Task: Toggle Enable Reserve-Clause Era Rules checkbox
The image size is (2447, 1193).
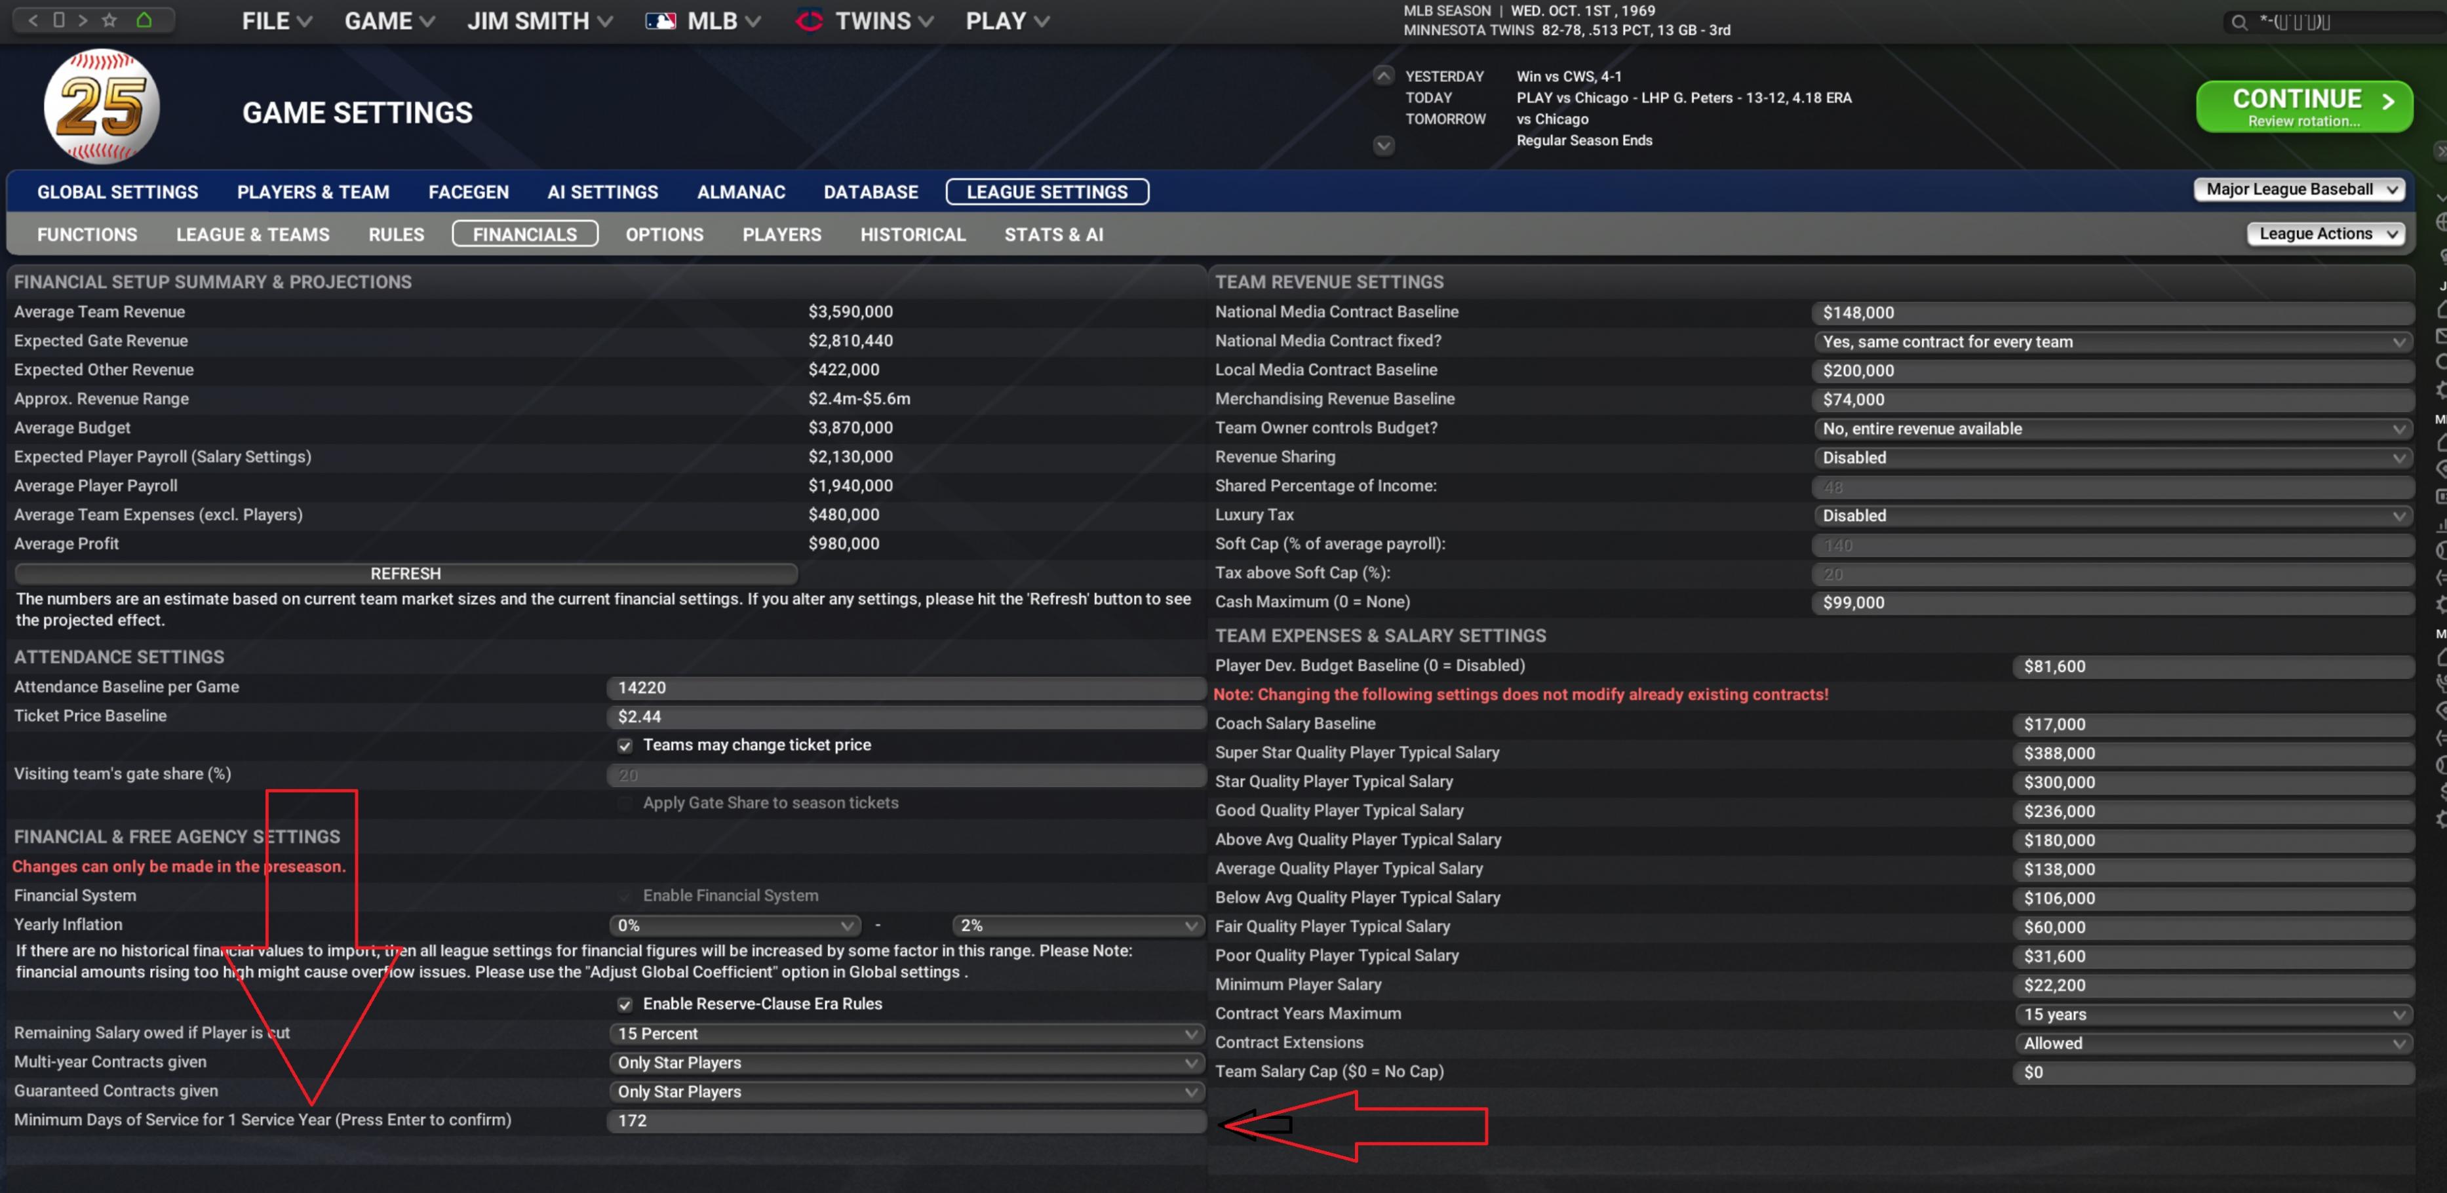Action: [x=624, y=1005]
